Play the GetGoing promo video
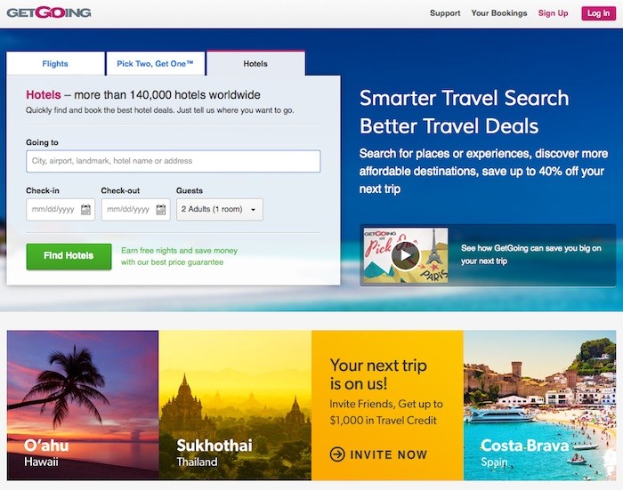This screenshot has height=490, width=623. pyautogui.click(x=405, y=255)
